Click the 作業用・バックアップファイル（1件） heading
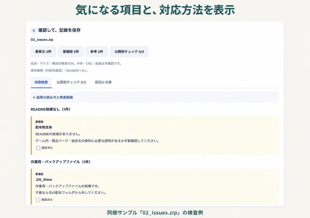 [x=61, y=162]
